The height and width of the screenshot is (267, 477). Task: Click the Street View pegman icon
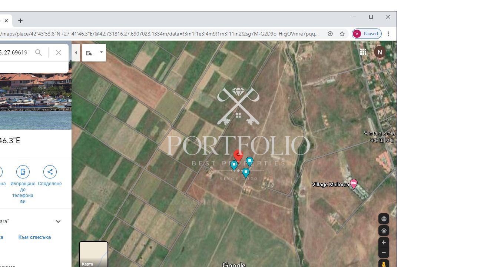tap(384, 264)
